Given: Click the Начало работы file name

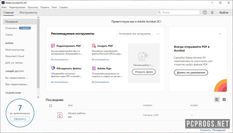Looking at the screenshot, I should 77,113.
